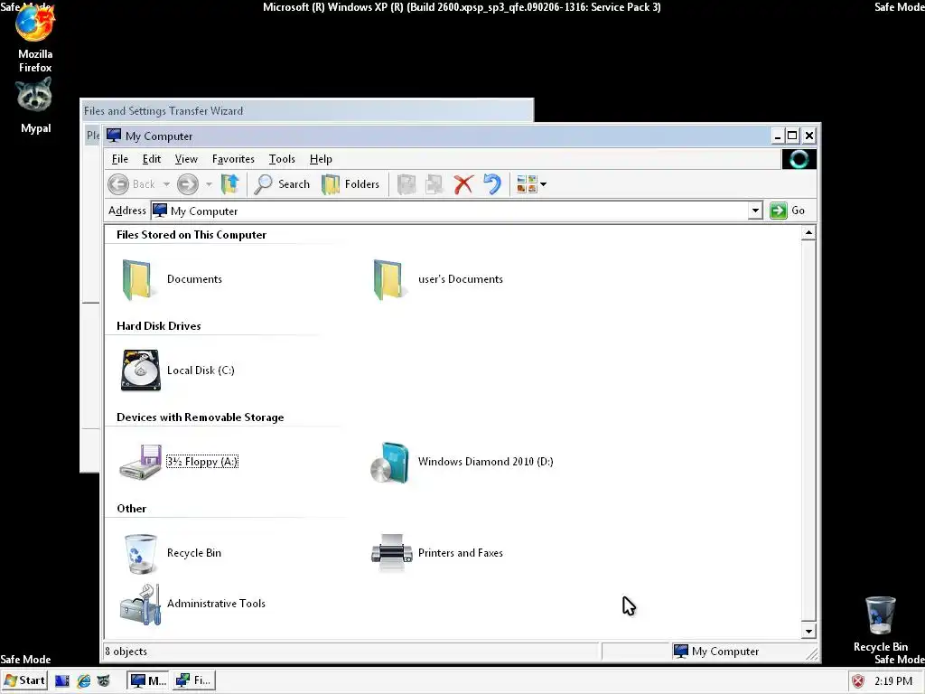Switch to Files and Settings taskbar button
This screenshot has height=694, width=925.
pos(193,680)
